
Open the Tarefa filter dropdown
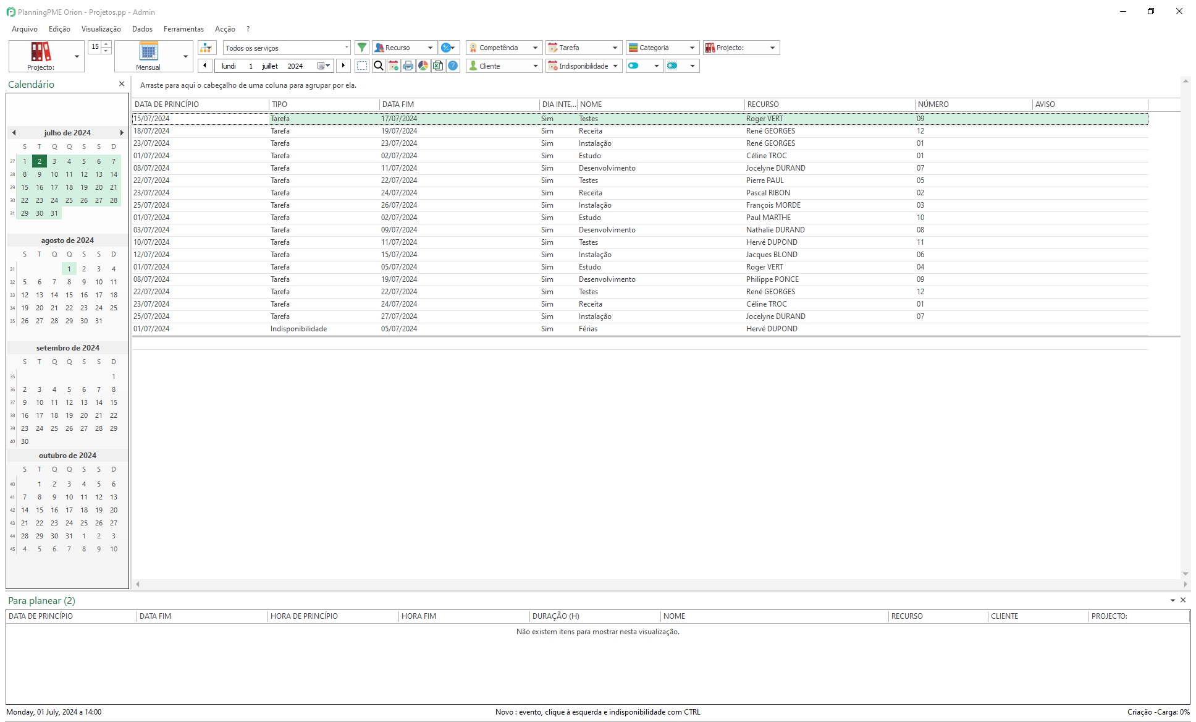click(x=584, y=48)
